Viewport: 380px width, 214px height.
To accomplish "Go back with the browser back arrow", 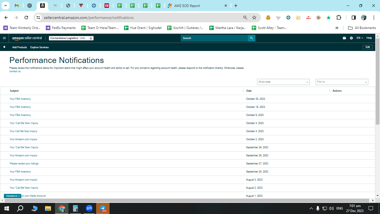I will (6, 18).
